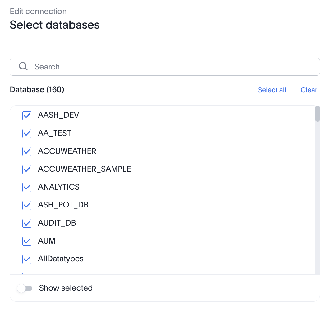Click Clear to deselect all databases
Screen dimensions: 330x319
tap(309, 90)
